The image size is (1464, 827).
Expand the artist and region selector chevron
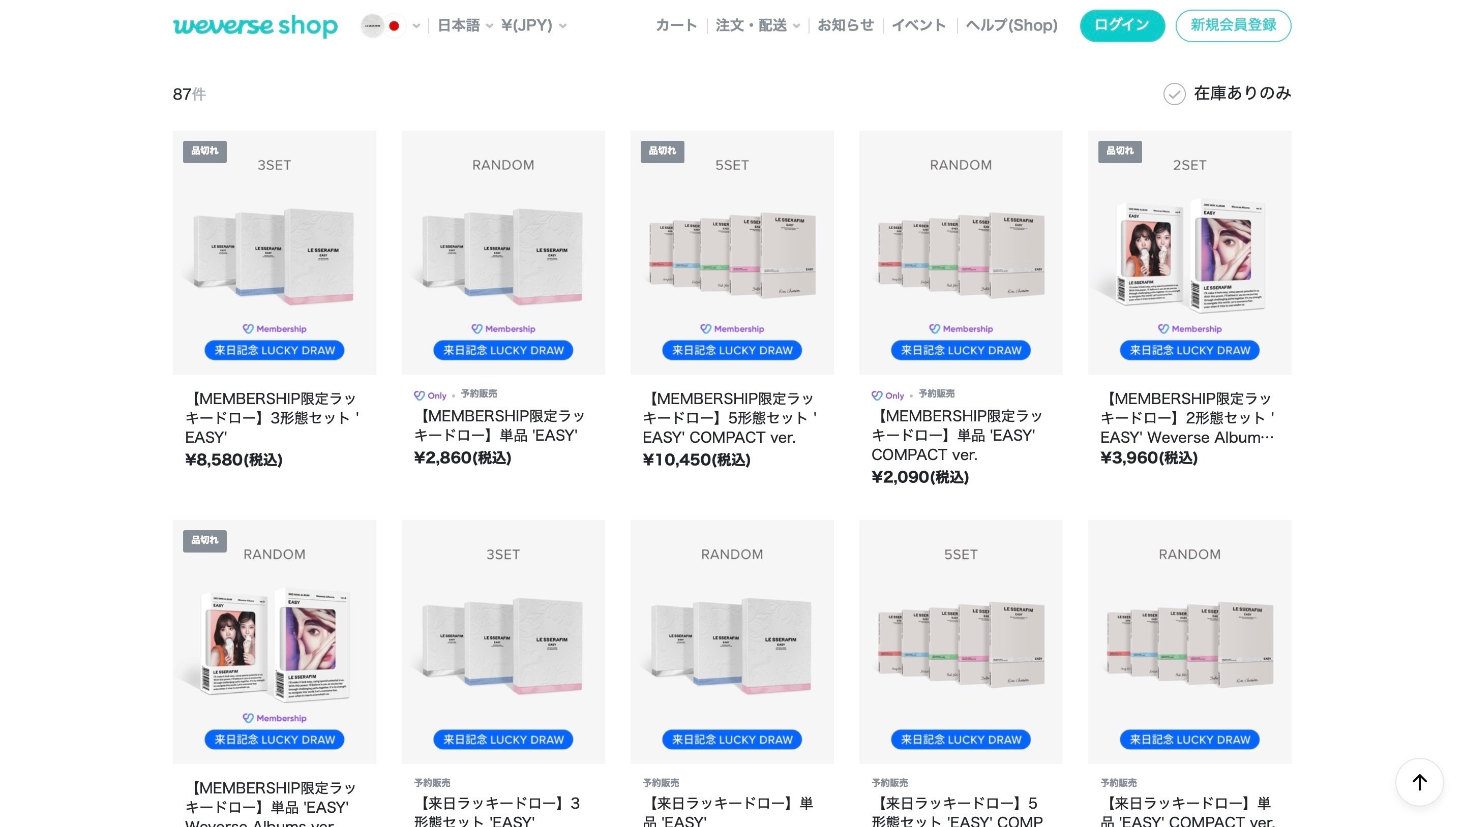pyautogui.click(x=416, y=25)
